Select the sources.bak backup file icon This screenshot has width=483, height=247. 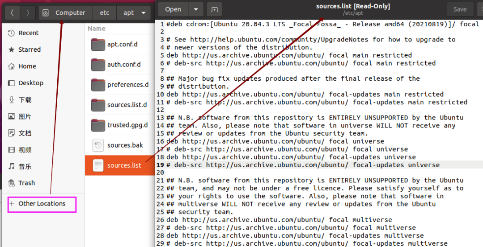98,145
